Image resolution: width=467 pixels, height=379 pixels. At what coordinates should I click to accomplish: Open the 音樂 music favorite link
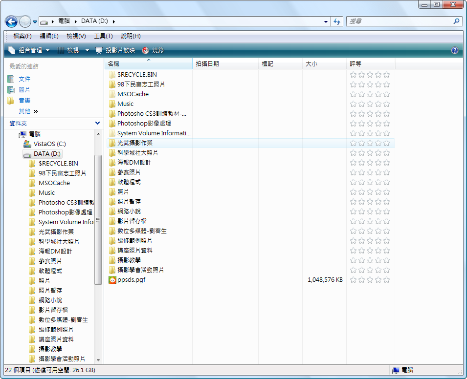click(24, 101)
